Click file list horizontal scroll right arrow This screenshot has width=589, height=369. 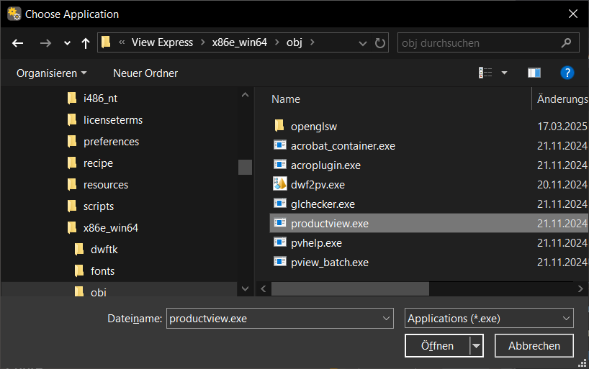click(580, 288)
